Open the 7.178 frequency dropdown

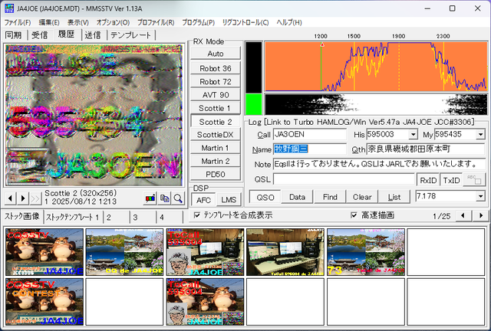[x=480, y=196]
